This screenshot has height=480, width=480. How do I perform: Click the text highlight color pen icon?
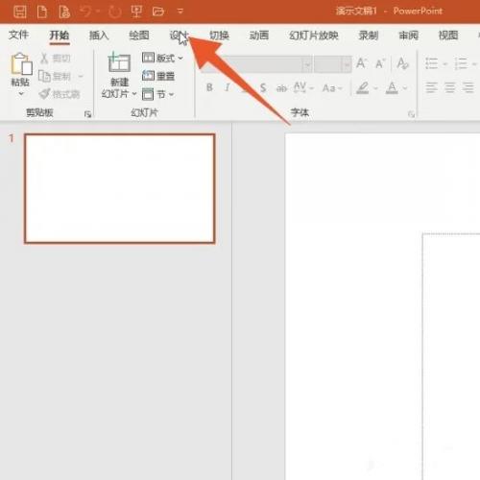pos(363,87)
